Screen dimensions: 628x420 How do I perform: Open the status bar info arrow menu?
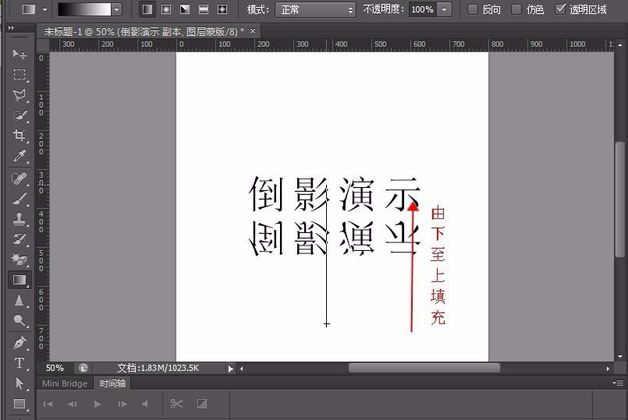pos(230,369)
